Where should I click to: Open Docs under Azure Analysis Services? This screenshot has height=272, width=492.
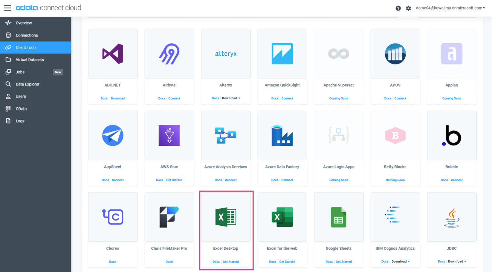pos(218,180)
